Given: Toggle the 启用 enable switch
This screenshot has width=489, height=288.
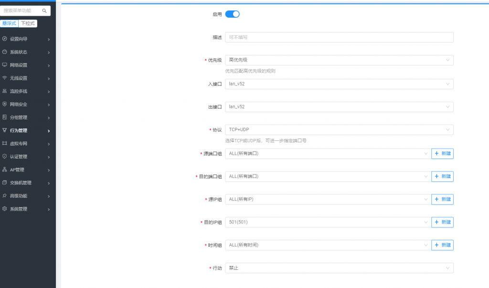Looking at the screenshot, I should pos(233,14).
